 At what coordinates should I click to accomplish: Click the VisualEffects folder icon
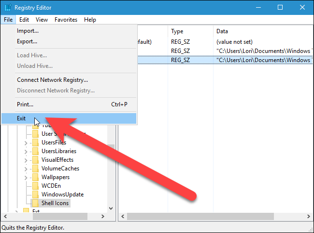click(35, 160)
